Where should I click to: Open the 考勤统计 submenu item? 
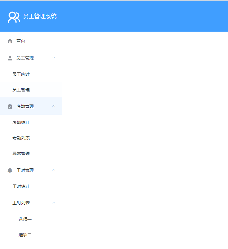point(31,122)
